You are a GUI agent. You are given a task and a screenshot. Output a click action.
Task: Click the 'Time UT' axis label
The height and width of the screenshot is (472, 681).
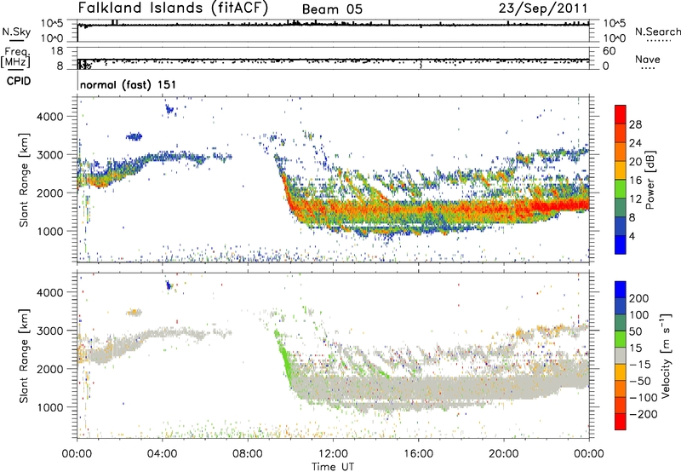pos(333,466)
